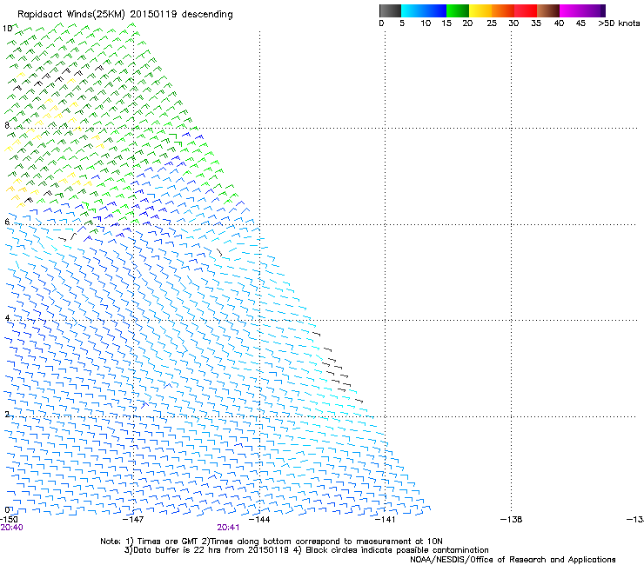Viewport: 644px width, 565px height.
Task: Click the longitude label '-141'
Action: 386,520
